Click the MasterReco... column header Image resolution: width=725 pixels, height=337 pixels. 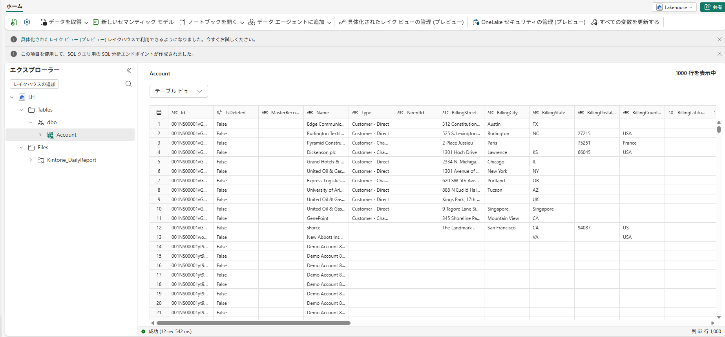(281, 112)
